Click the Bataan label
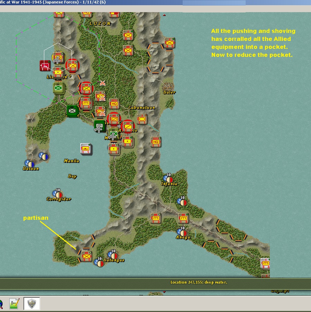311x312 pixels. click(x=30, y=168)
